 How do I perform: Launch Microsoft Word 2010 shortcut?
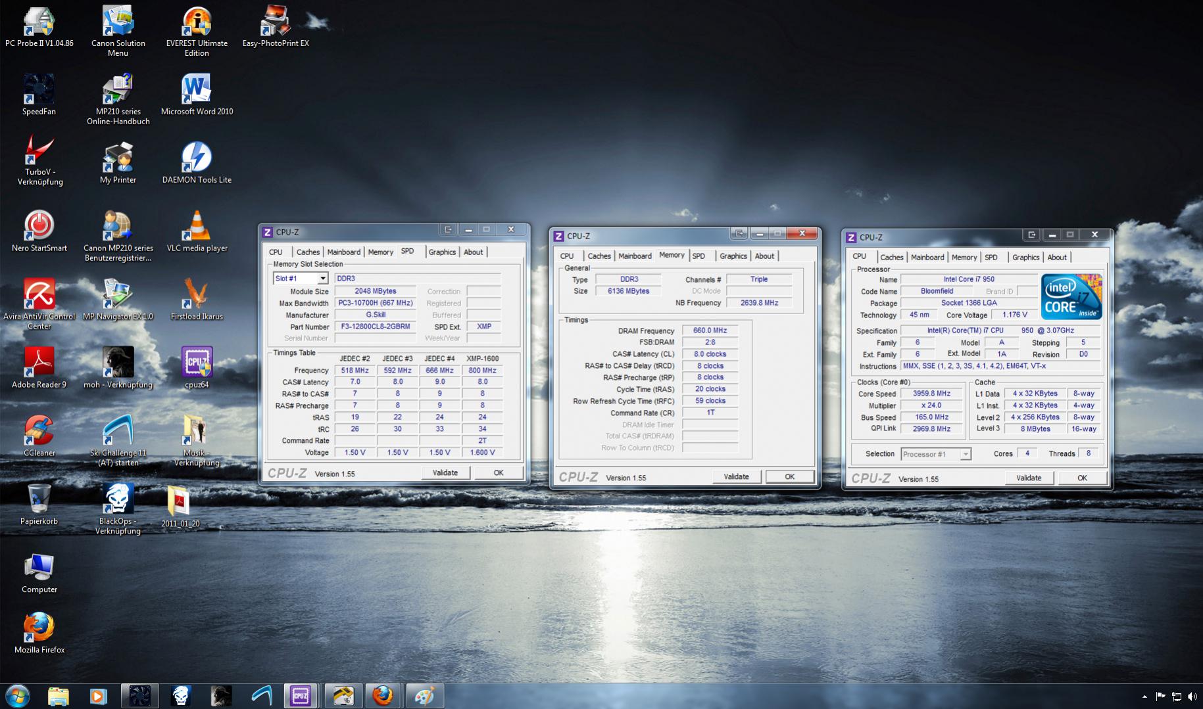pos(197,95)
